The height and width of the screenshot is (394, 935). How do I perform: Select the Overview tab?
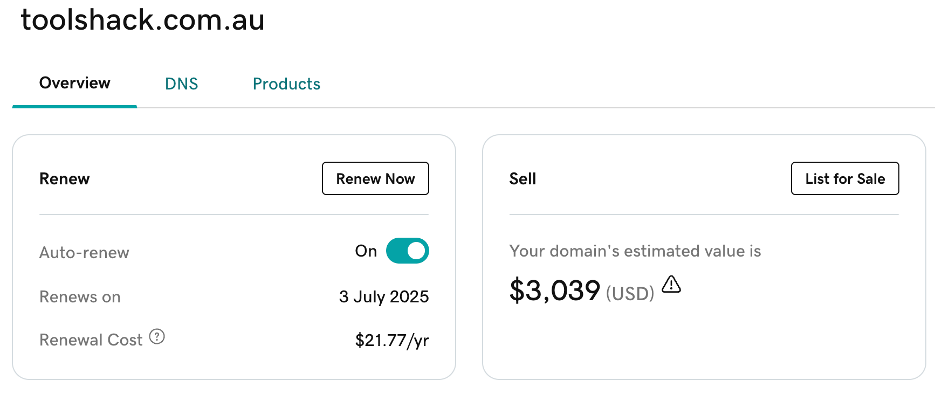click(x=74, y=83)
